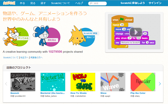Screen dimensions: 168x104
Task: Click the magnifying glass search icon
Action: pyautogui.click(x=91, y=4)
